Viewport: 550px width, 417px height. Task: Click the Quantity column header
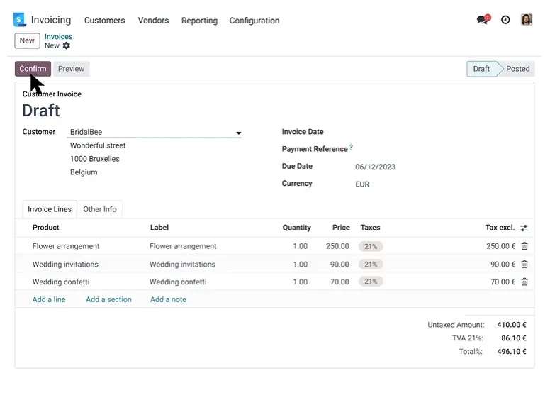(296, 228)
